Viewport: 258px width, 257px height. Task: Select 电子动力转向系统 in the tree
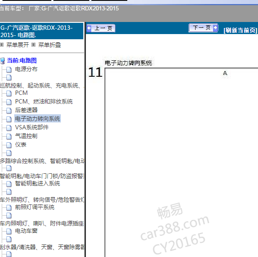pyautogui.click(x=38, y=119)
